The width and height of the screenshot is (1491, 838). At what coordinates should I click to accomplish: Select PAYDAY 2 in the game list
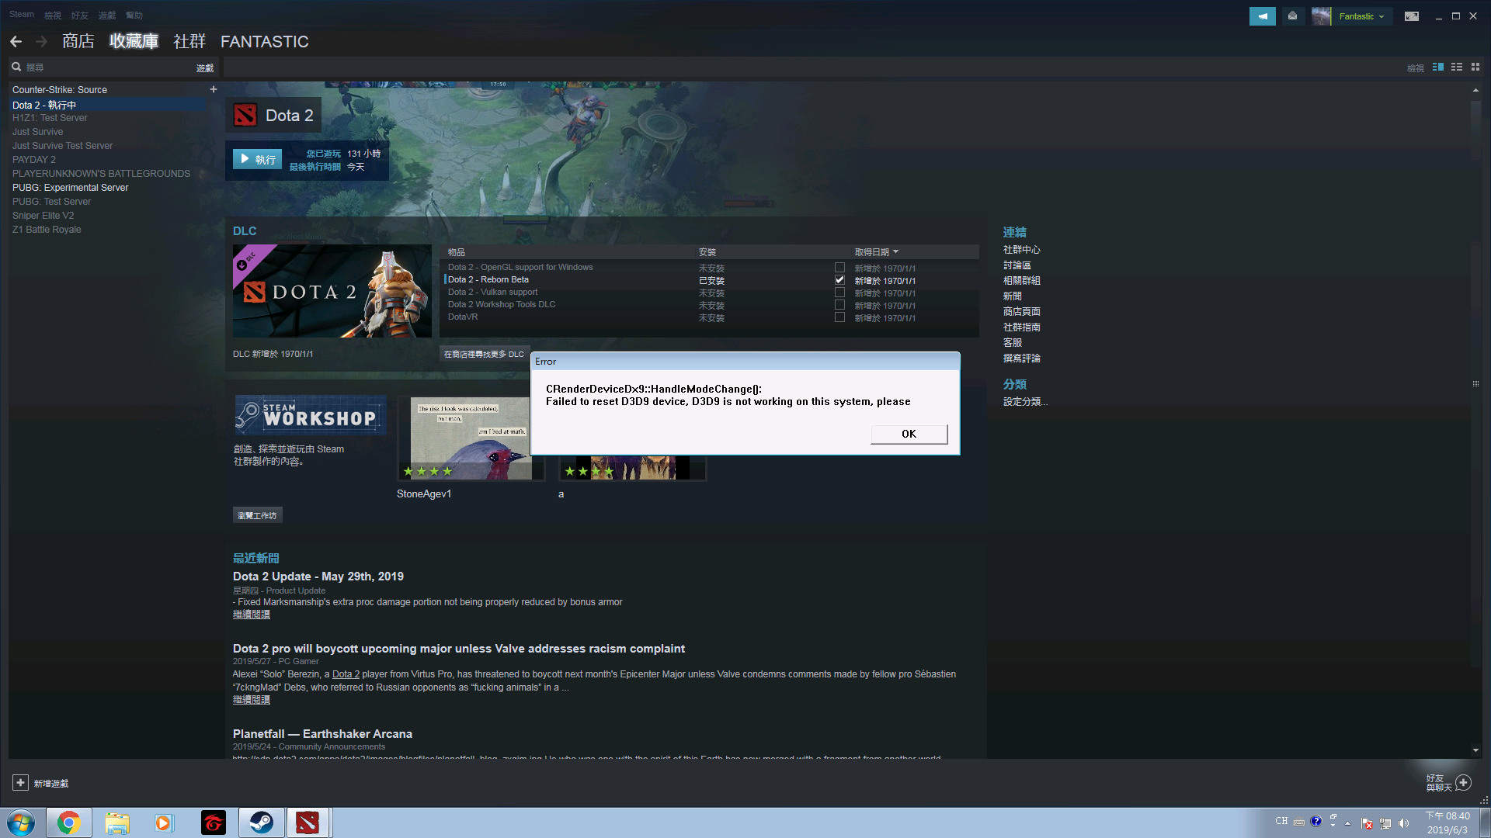[x=34, y=160]
